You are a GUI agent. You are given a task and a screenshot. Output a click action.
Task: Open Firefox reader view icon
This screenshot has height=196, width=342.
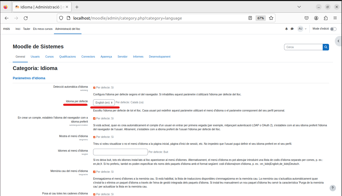pos(250,18)
